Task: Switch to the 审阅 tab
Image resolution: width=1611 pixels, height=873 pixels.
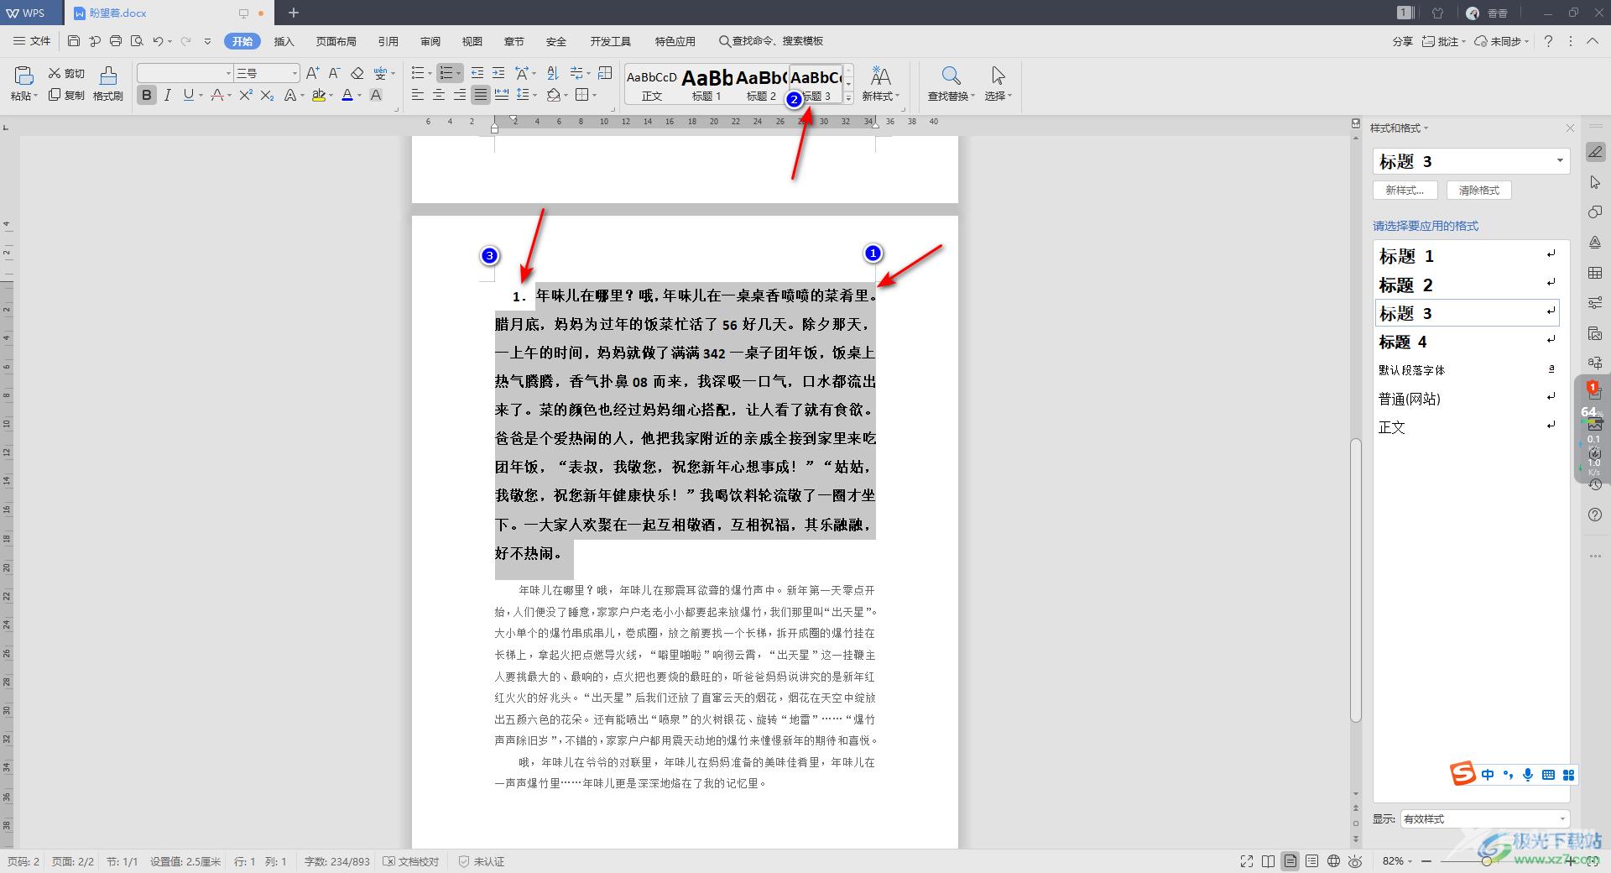Action: pyautogui.click(x=430, y=41)
